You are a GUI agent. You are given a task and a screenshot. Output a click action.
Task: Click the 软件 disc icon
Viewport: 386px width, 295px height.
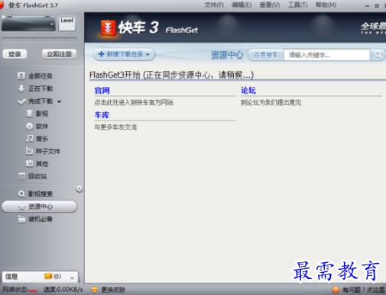(29, 126)
